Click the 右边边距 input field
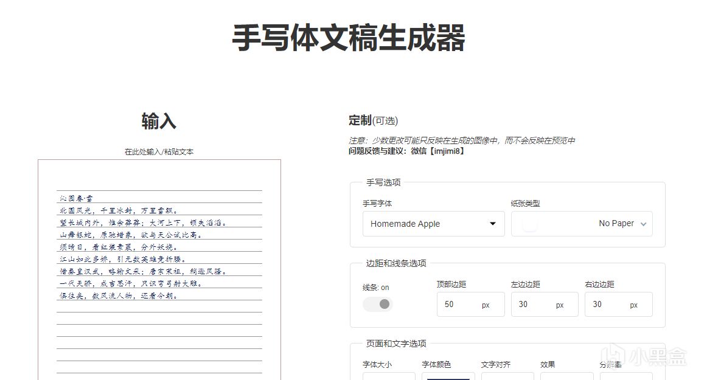The width and height of the screenshot is (707, 380). [618, 304]
